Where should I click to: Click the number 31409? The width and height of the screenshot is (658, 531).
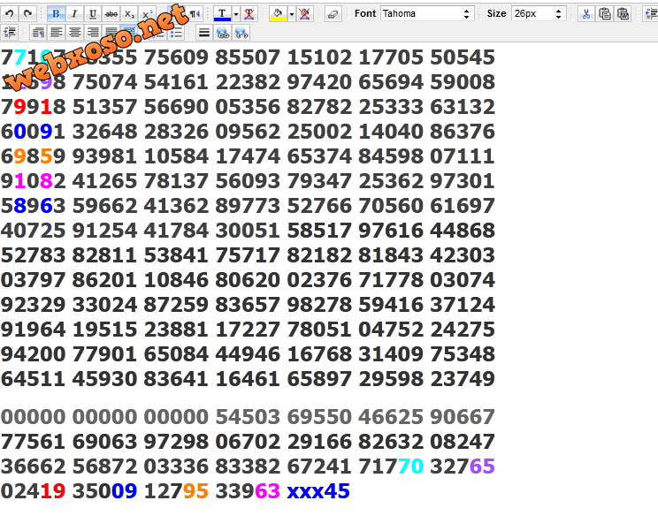click(391, 354)
